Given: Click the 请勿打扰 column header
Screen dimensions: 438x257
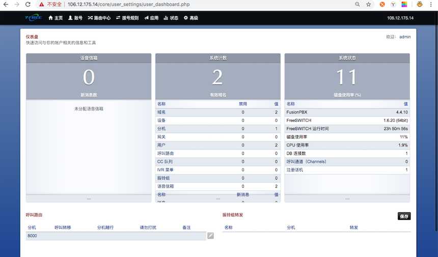Looking at the screenshot, I should click(148, 227).
